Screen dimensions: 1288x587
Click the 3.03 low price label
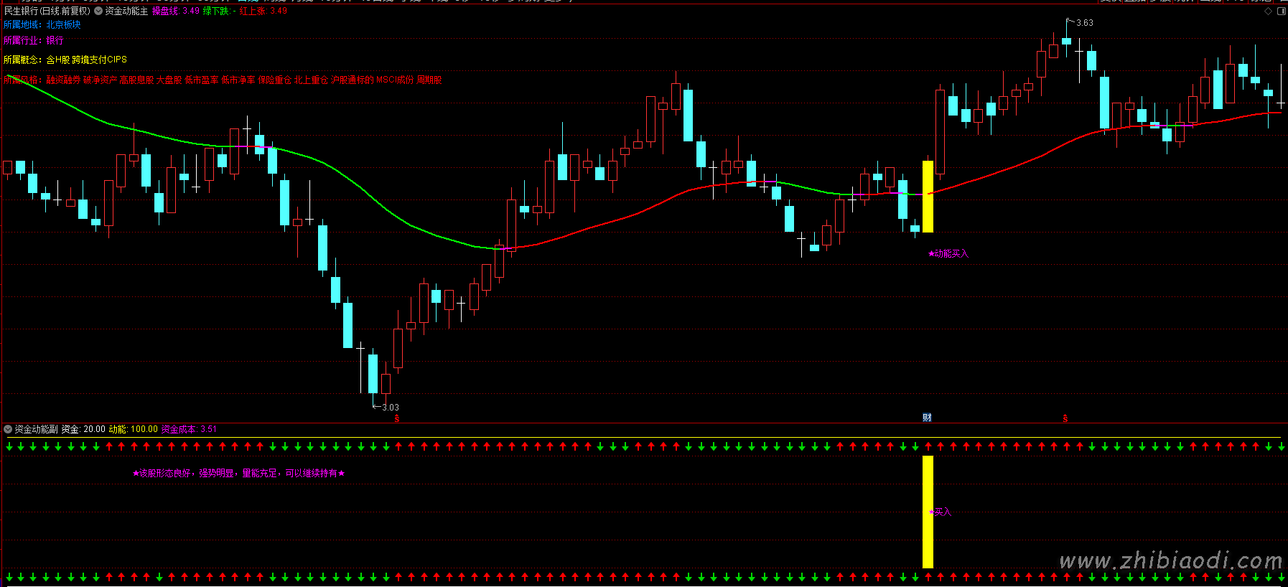[x=390, y=407]
